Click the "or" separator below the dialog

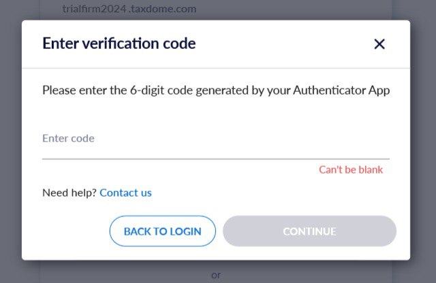click(x=216, y=275)
